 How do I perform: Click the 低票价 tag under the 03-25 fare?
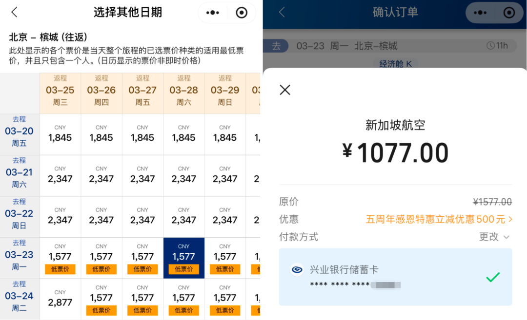click(x=60, y=269)
